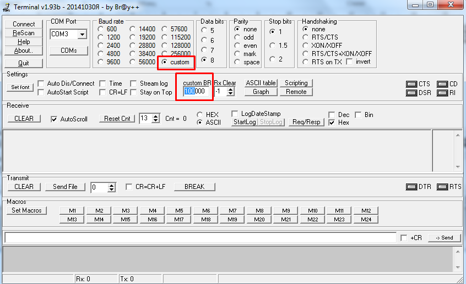Viewport: 466px width, 284px height.
Task: Enable the Bin checkbox
Action: (358, 115)
